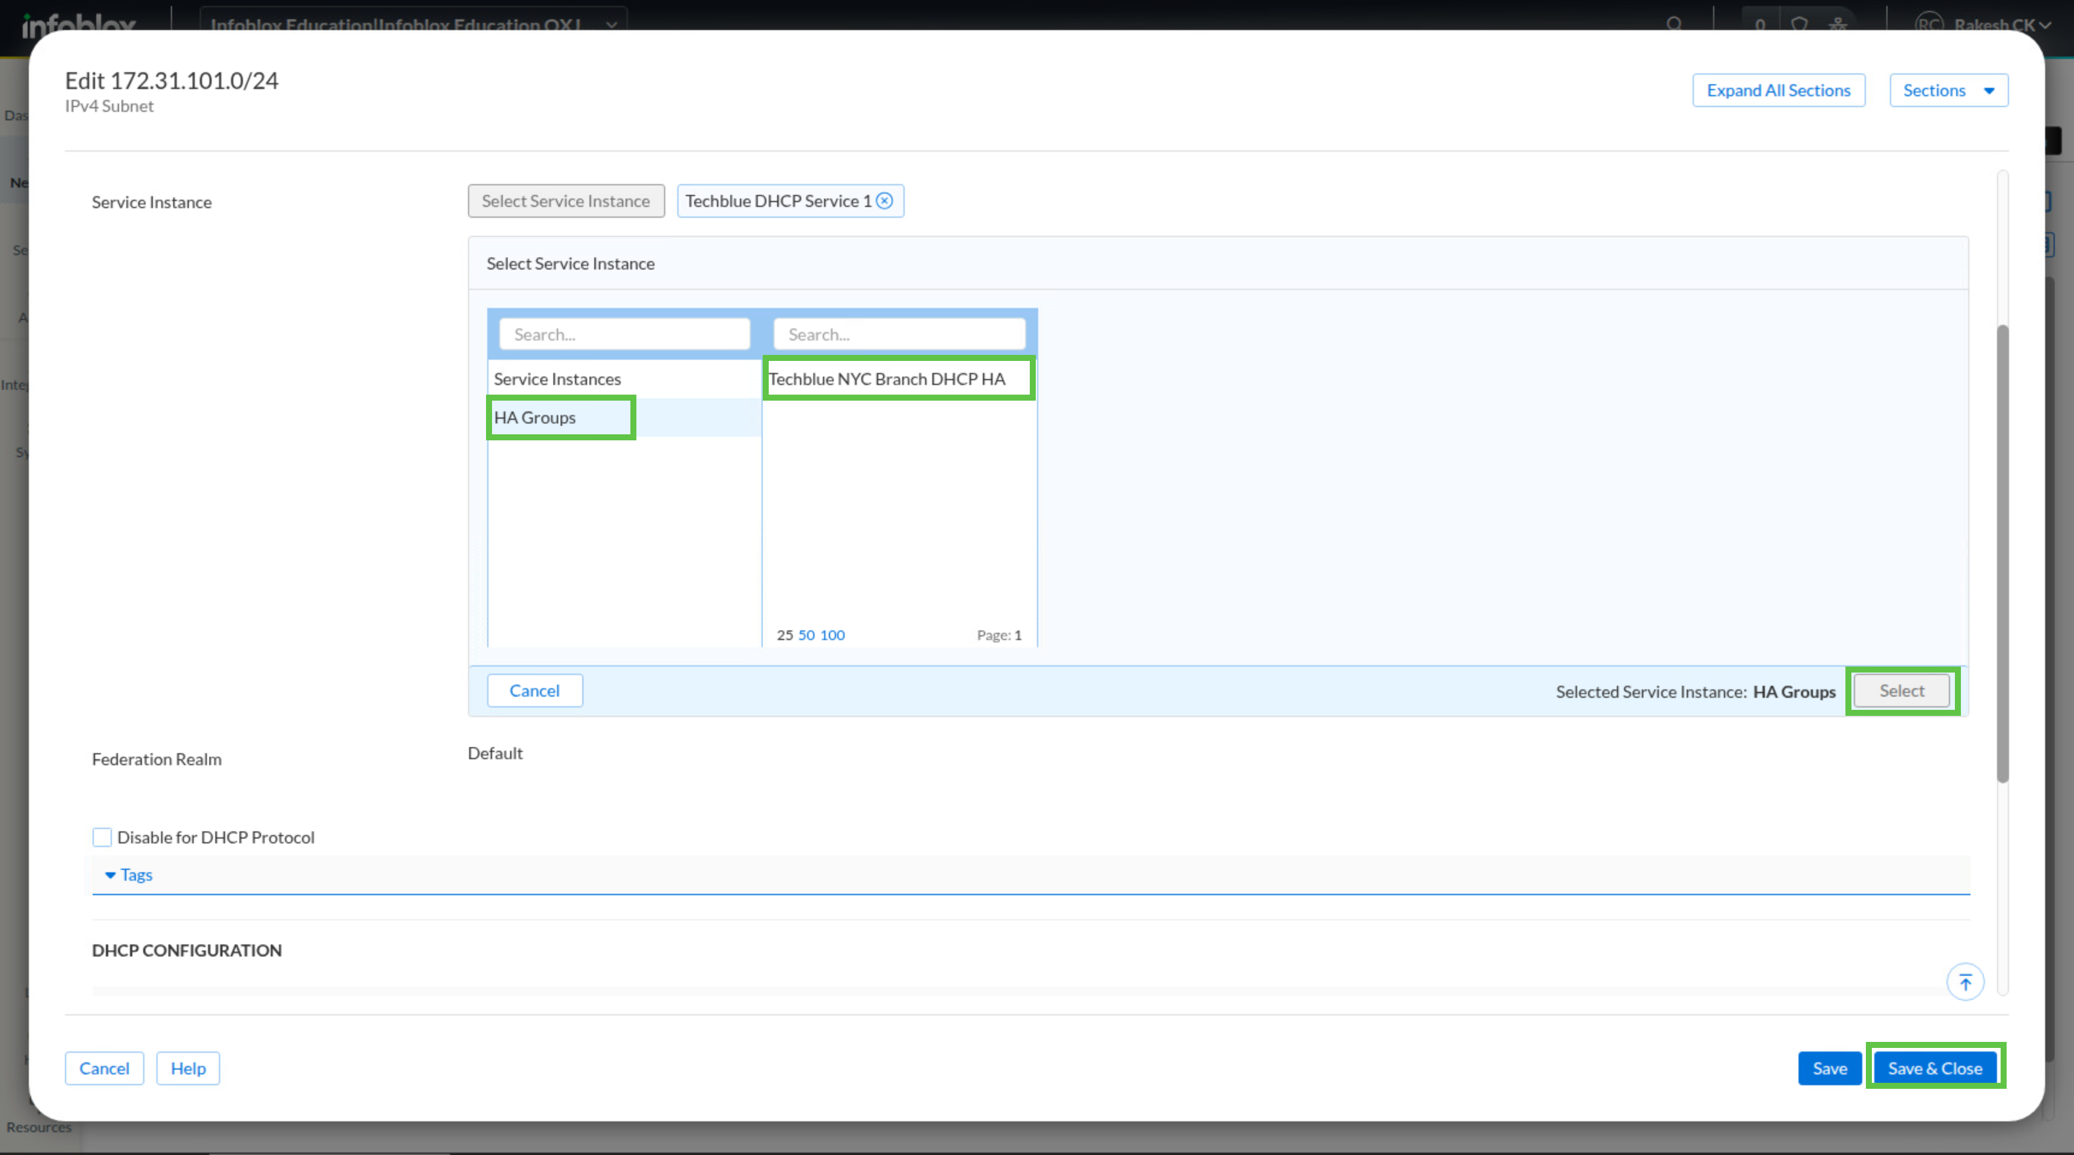Click the Federation Realm value Default
The height and width of the screenshot is (1155, 2074).
(495, 753)
